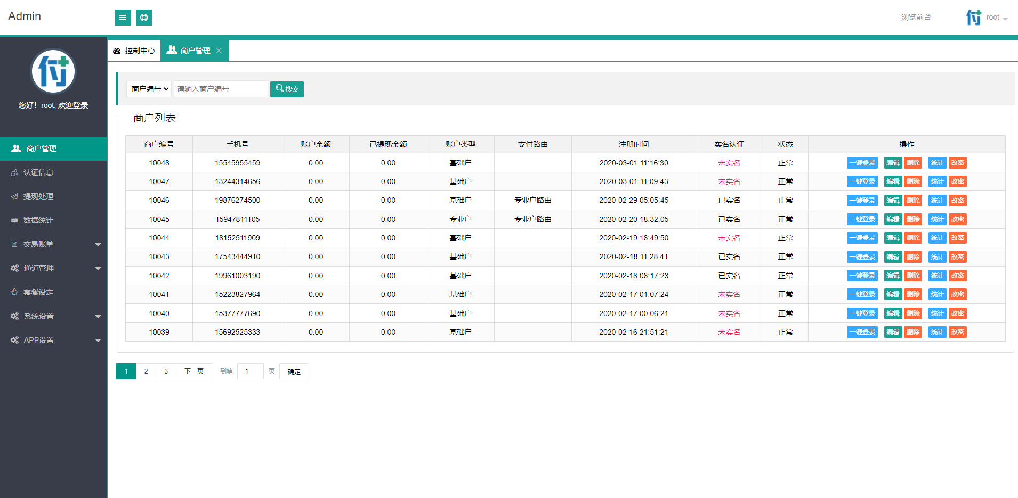The width and height of the screenshot is (1018, 498).
Task: Go to page 2 of merchant list
Action: click(146, 371)
